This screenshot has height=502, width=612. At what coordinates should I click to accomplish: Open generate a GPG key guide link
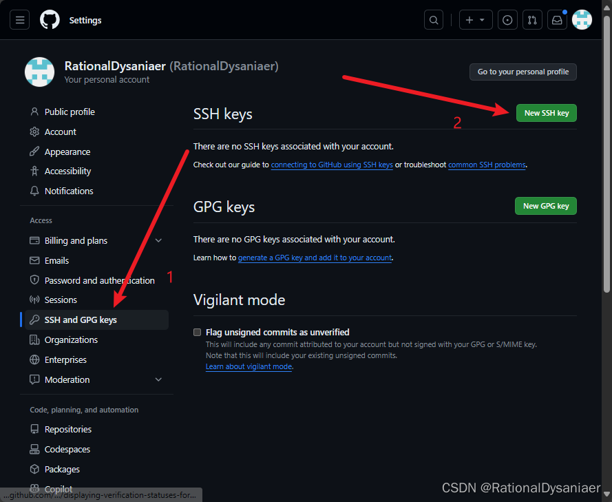pyautogui.click(x=315, y=258)
